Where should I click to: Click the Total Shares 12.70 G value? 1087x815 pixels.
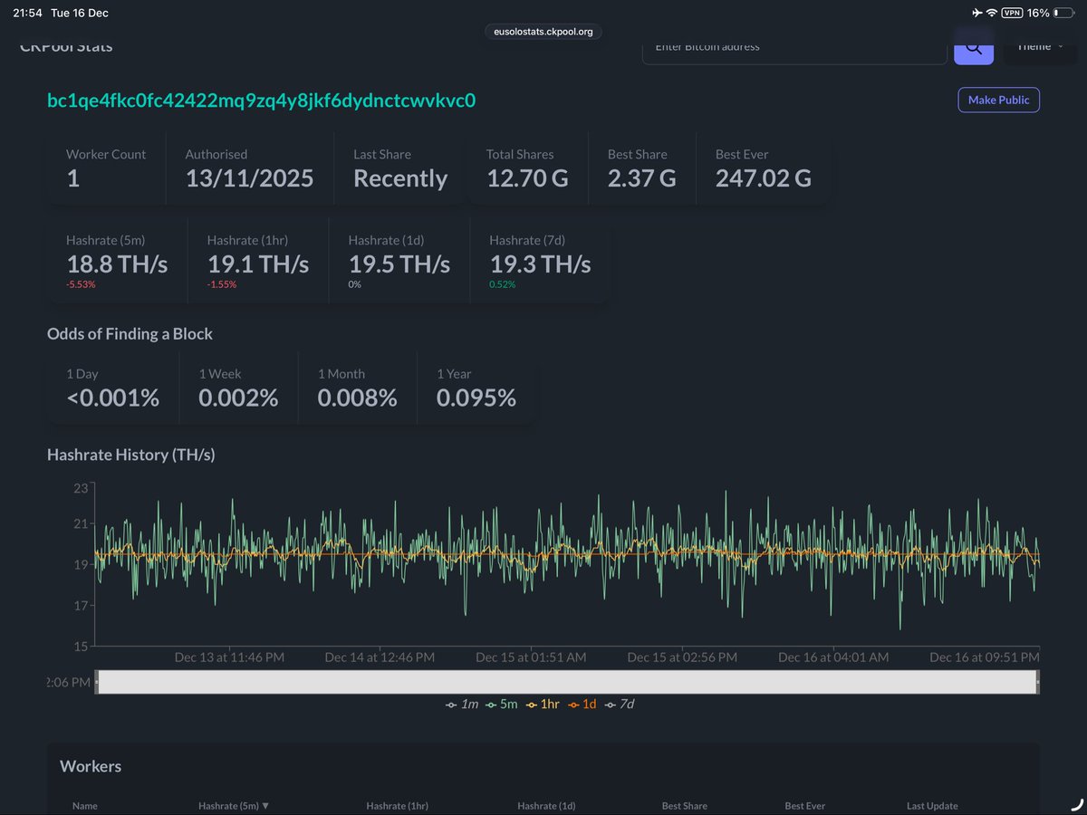click(528, 179)
